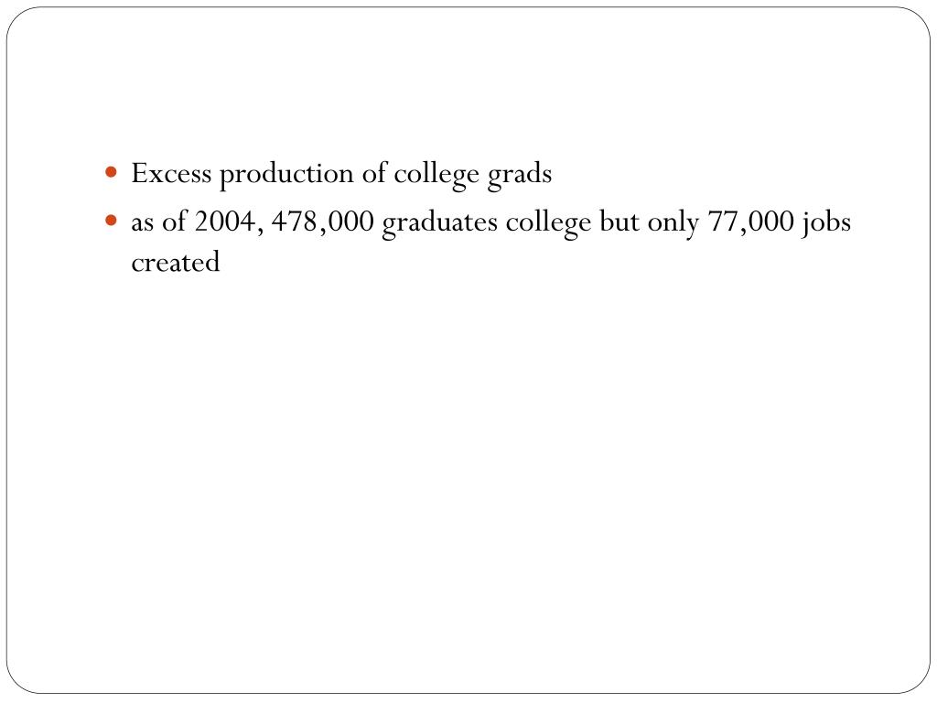This screenshot has width=937, height=703.
Task: Place cursor on the year '2004'
Action: click(225, 222)
